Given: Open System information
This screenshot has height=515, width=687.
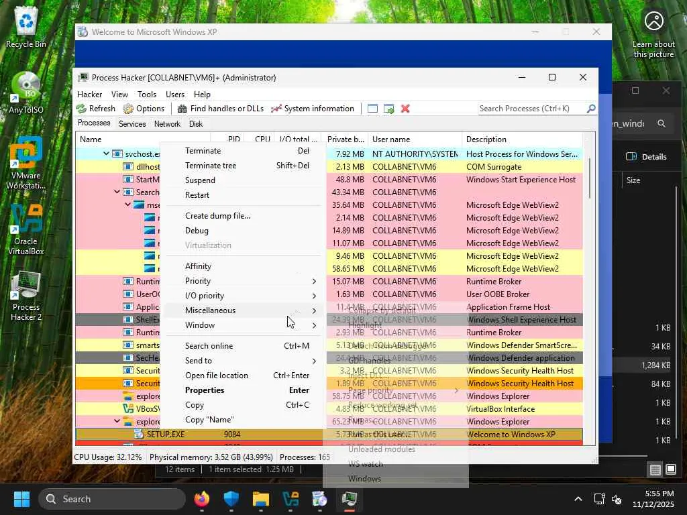Looking at the screenshot, I should pos(313,109).
